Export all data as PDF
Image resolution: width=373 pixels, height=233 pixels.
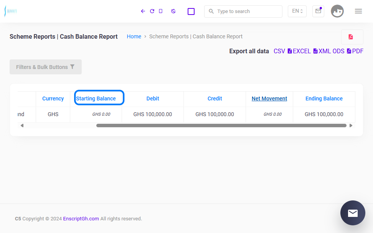click(355, 51)
